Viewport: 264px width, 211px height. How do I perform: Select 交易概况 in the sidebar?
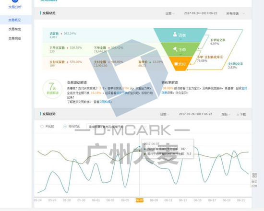coord(15,20)
